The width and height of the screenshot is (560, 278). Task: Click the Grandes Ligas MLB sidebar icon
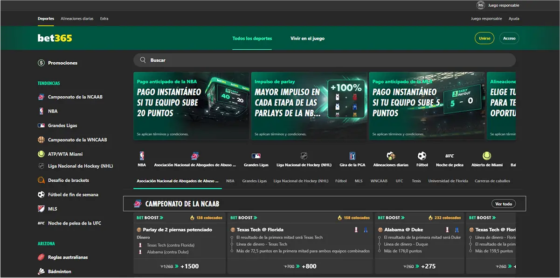click(41, 126)
